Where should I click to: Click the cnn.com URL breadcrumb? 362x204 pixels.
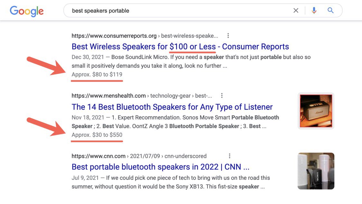[x=139, y=156]
